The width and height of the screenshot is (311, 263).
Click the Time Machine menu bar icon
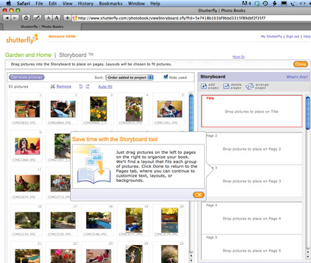coord(266,3)
